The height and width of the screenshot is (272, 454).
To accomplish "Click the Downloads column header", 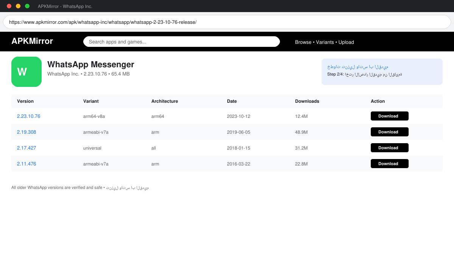I will point(307,101).
